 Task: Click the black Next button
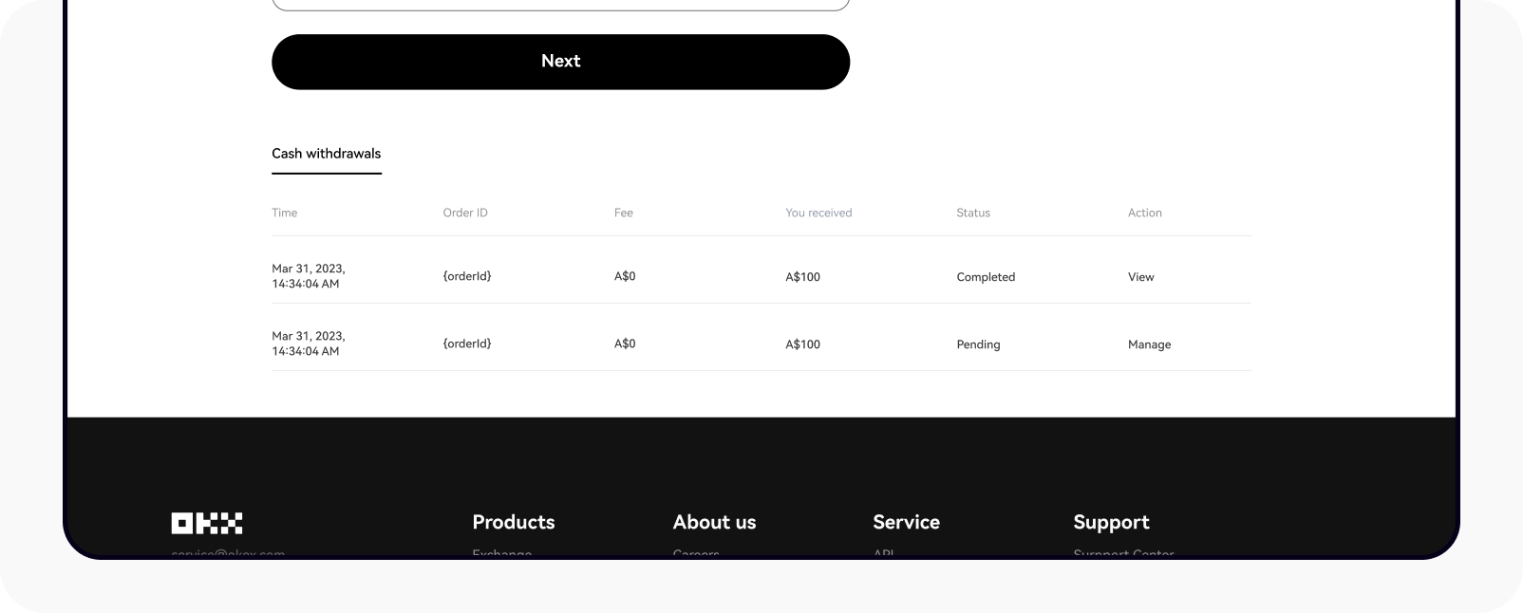click(x=560, y=62)
